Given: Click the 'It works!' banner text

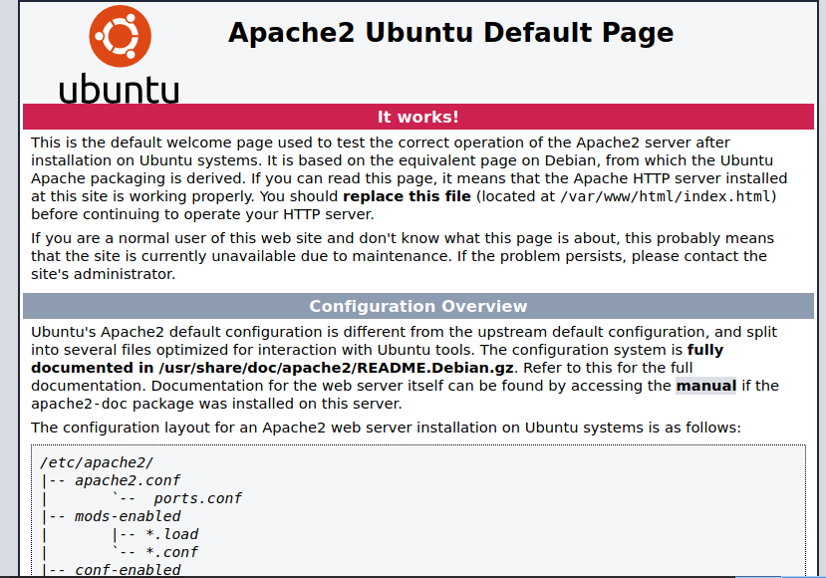Looking at the screenshot, I should tap(418, 117).
